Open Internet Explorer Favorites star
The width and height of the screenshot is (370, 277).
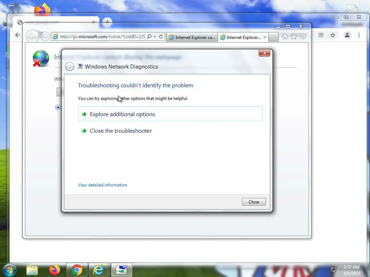tap(294, 36)
